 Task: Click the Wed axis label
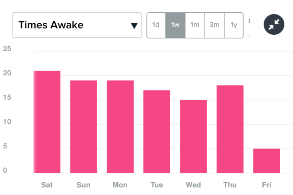(x=193, y=185)
